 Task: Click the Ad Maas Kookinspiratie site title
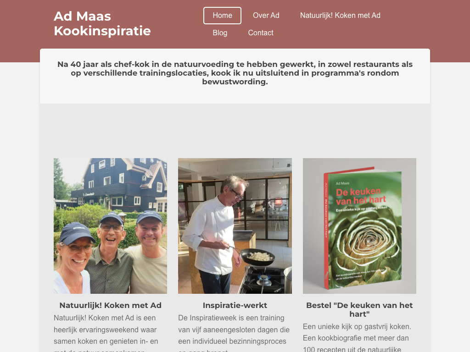pos(102,24)
